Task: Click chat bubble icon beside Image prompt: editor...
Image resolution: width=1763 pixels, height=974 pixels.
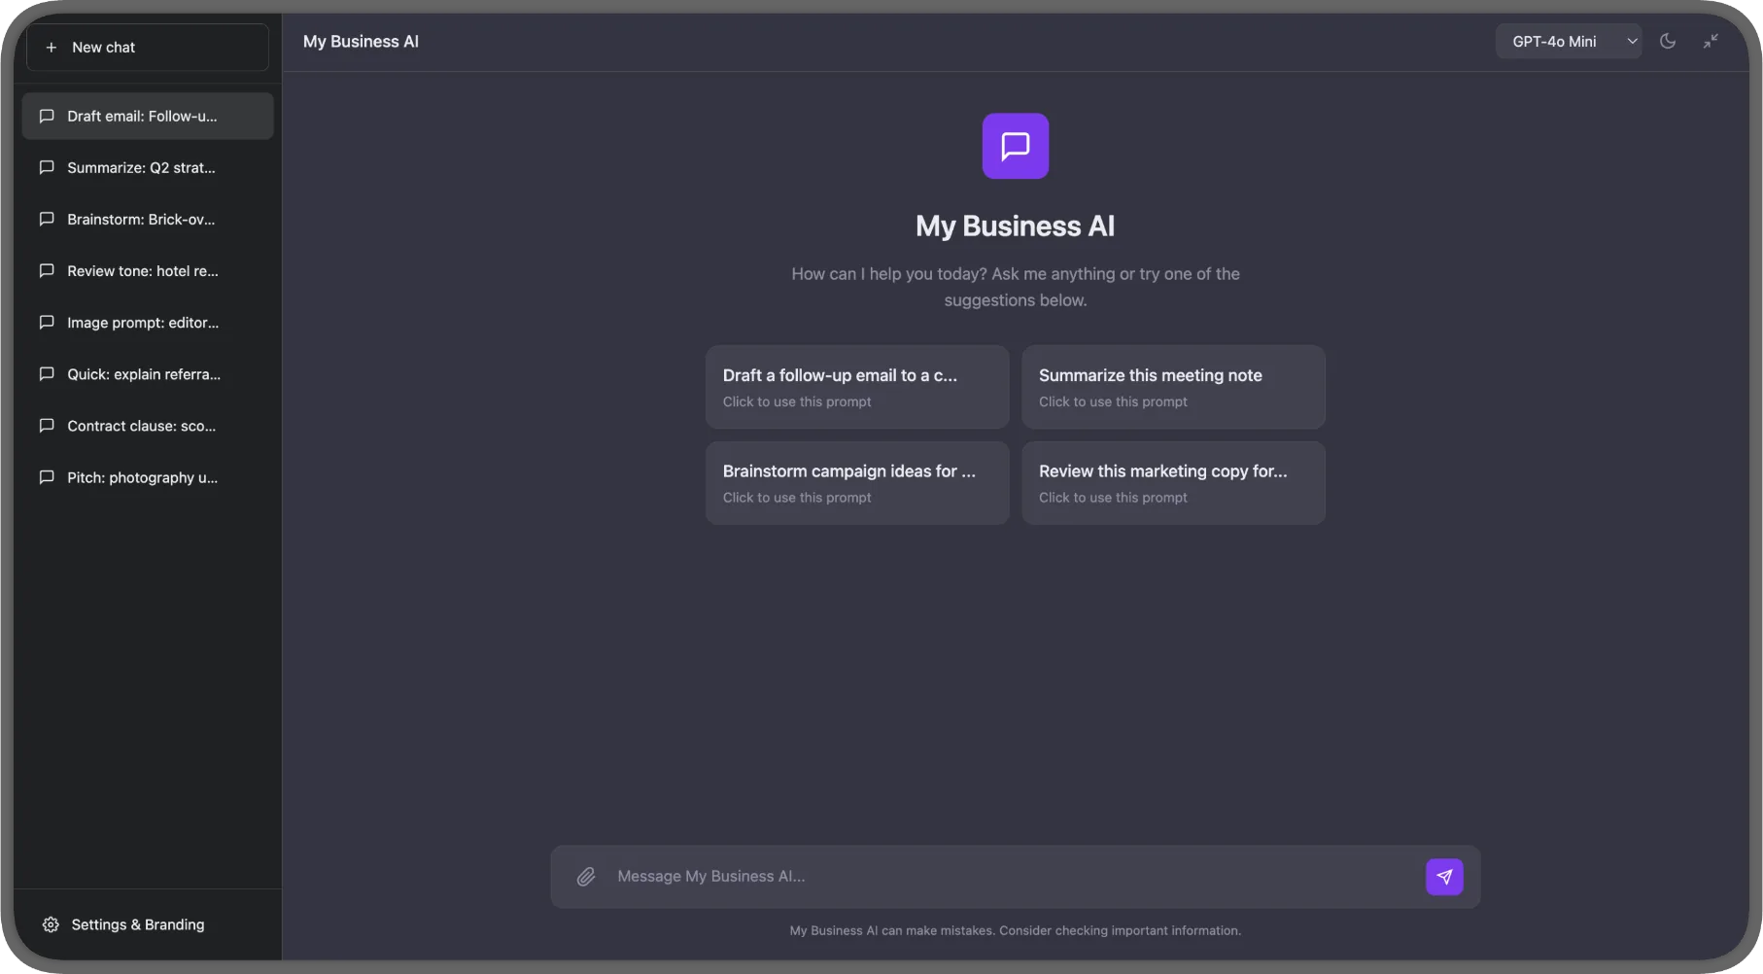Action: pos(46,322)
